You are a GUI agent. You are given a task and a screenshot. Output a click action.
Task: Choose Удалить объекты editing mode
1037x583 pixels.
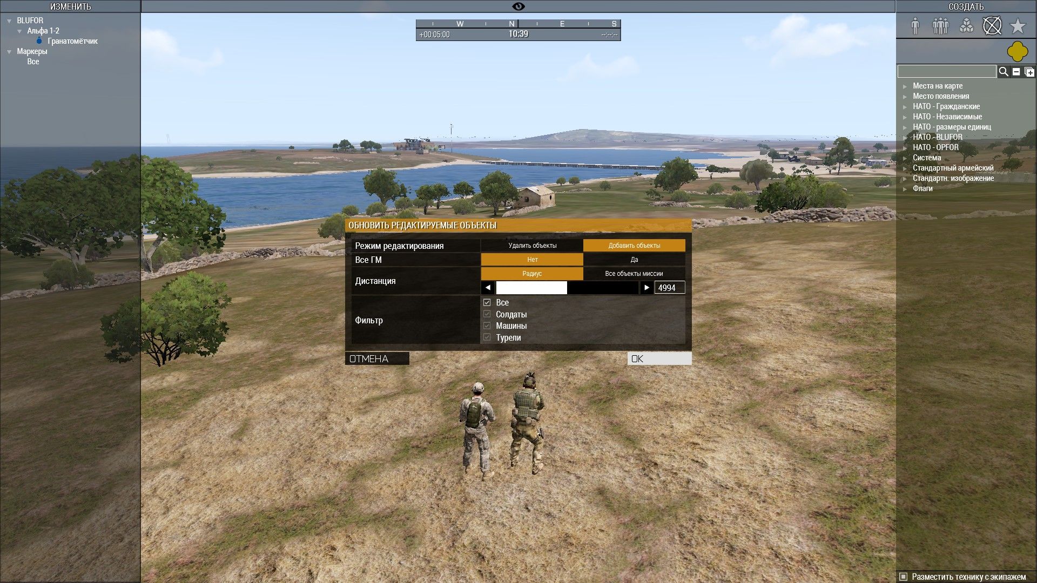click(x=532, y=246)
